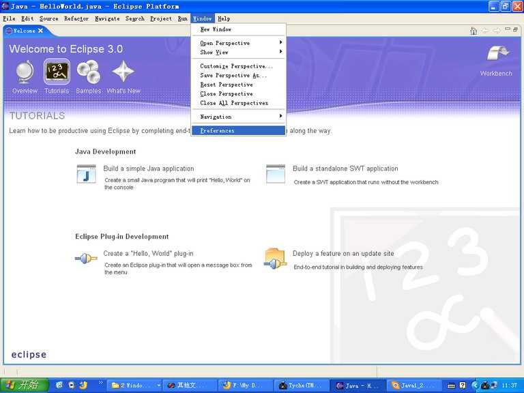Click the Deploy a feature folder icon
This screenshot has width=524, height=393.
click(x=275, y=259)
